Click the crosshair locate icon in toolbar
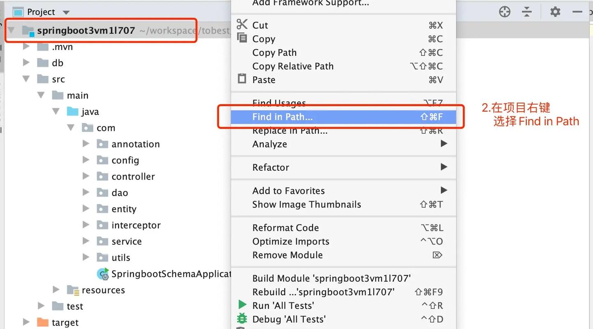Viewport: 593px width, 329px height. pos(505,12)
